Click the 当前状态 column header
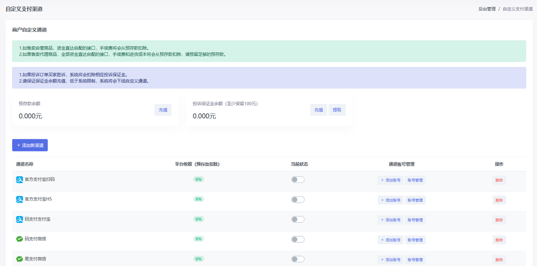 coord(299,164)
